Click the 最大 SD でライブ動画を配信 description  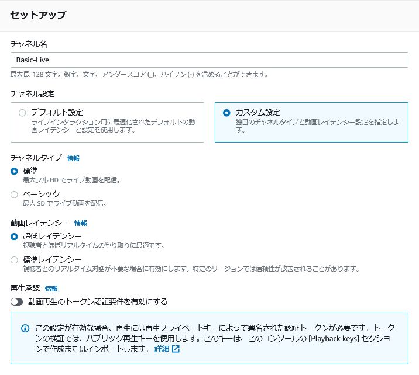[x=65, y=203]
